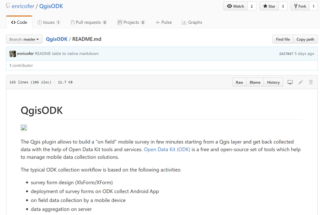Click QgisODK in the file breadcrumb
Screen dimensions: 320x215
[x=57, y=39]
